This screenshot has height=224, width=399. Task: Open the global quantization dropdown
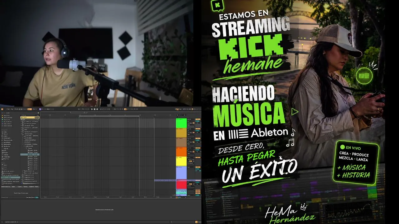pos(34,109)
